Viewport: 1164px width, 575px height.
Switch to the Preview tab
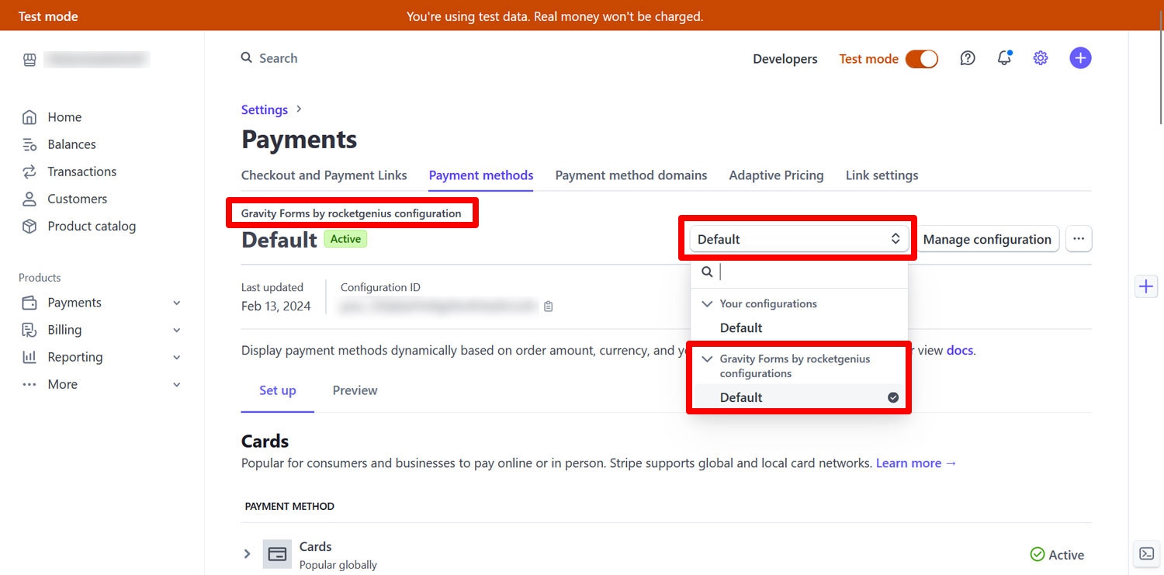coord(355,390)
